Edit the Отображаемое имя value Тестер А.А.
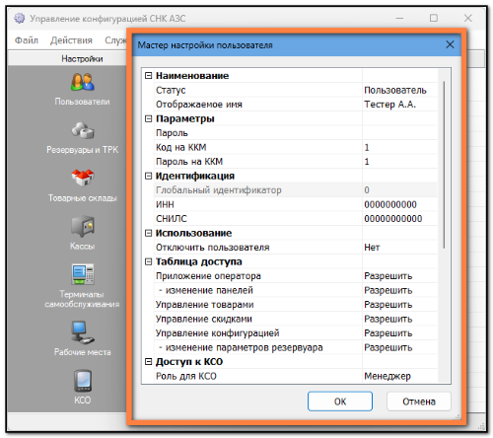The width and height of the screenshot is (493, 438). [400, 105]
